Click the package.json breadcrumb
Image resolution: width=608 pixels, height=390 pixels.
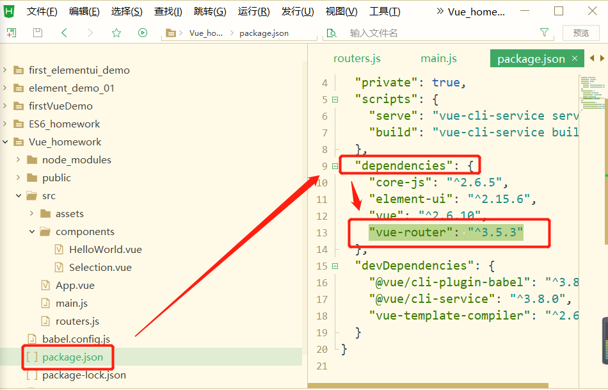click(264, 33)
